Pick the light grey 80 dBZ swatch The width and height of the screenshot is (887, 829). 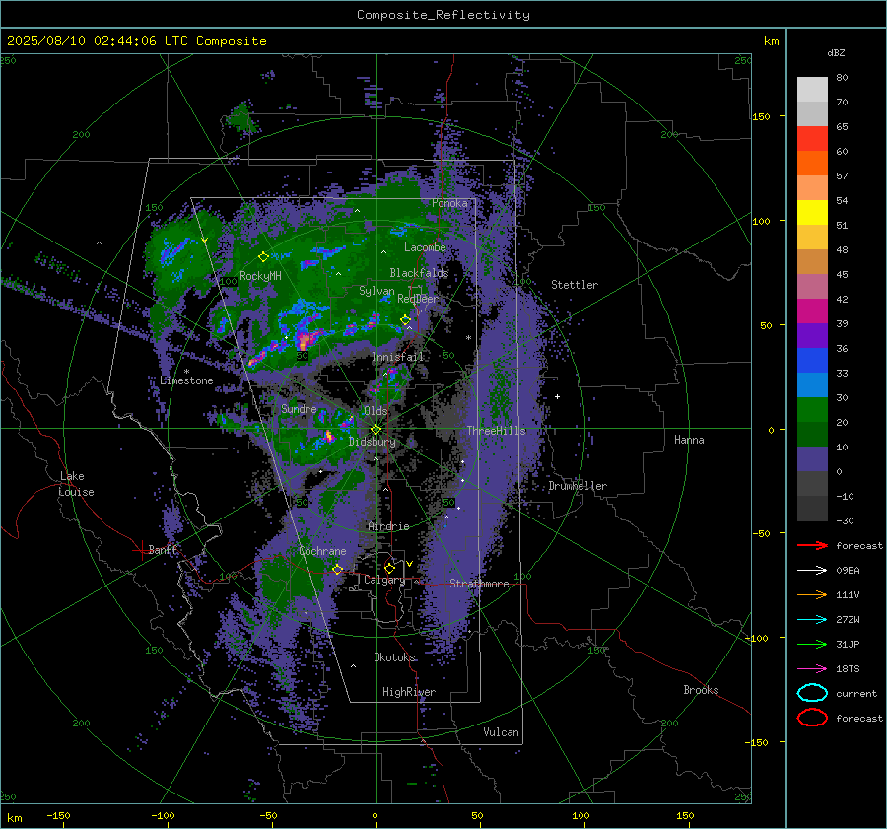pyautogui.click(x=812, y=90)
